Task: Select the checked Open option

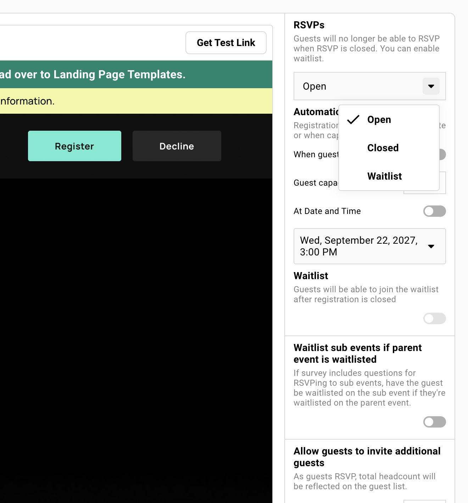Action: [379, 119]
